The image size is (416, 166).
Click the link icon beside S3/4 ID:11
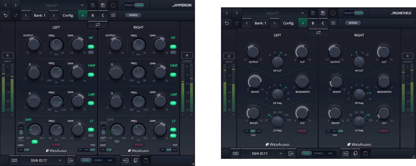click(x=235, y=153)
